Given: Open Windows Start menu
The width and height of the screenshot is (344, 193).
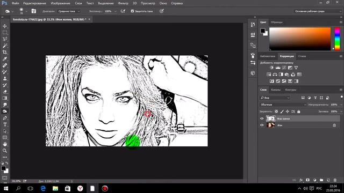Looking at the screenshot, I should pyautogui.click(x=6, y=188).
